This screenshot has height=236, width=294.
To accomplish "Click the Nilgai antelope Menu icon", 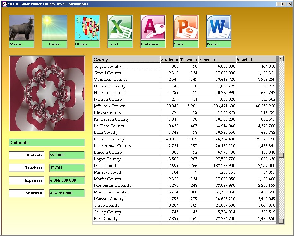I will tap(21, 28).
